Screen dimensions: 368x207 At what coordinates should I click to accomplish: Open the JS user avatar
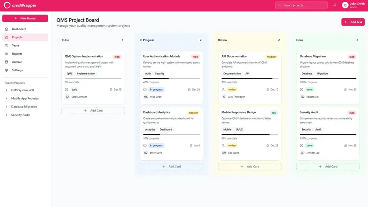coord(345,5)
